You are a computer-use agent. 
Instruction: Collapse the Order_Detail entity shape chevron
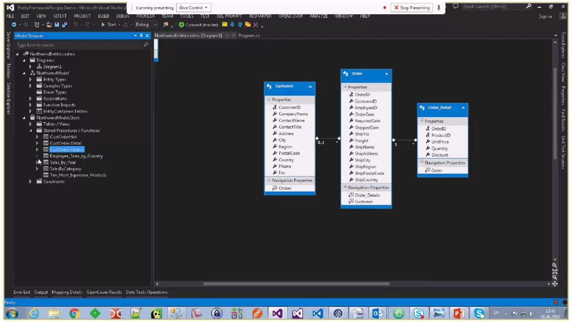click(463, 108)
